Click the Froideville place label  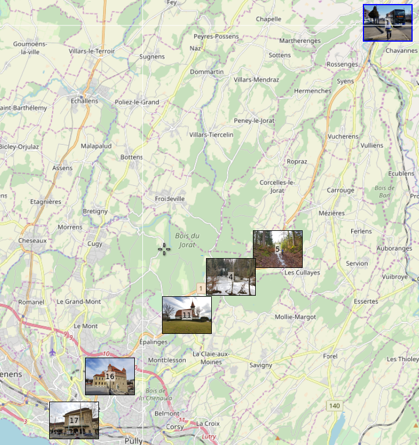tap(170, 198)
